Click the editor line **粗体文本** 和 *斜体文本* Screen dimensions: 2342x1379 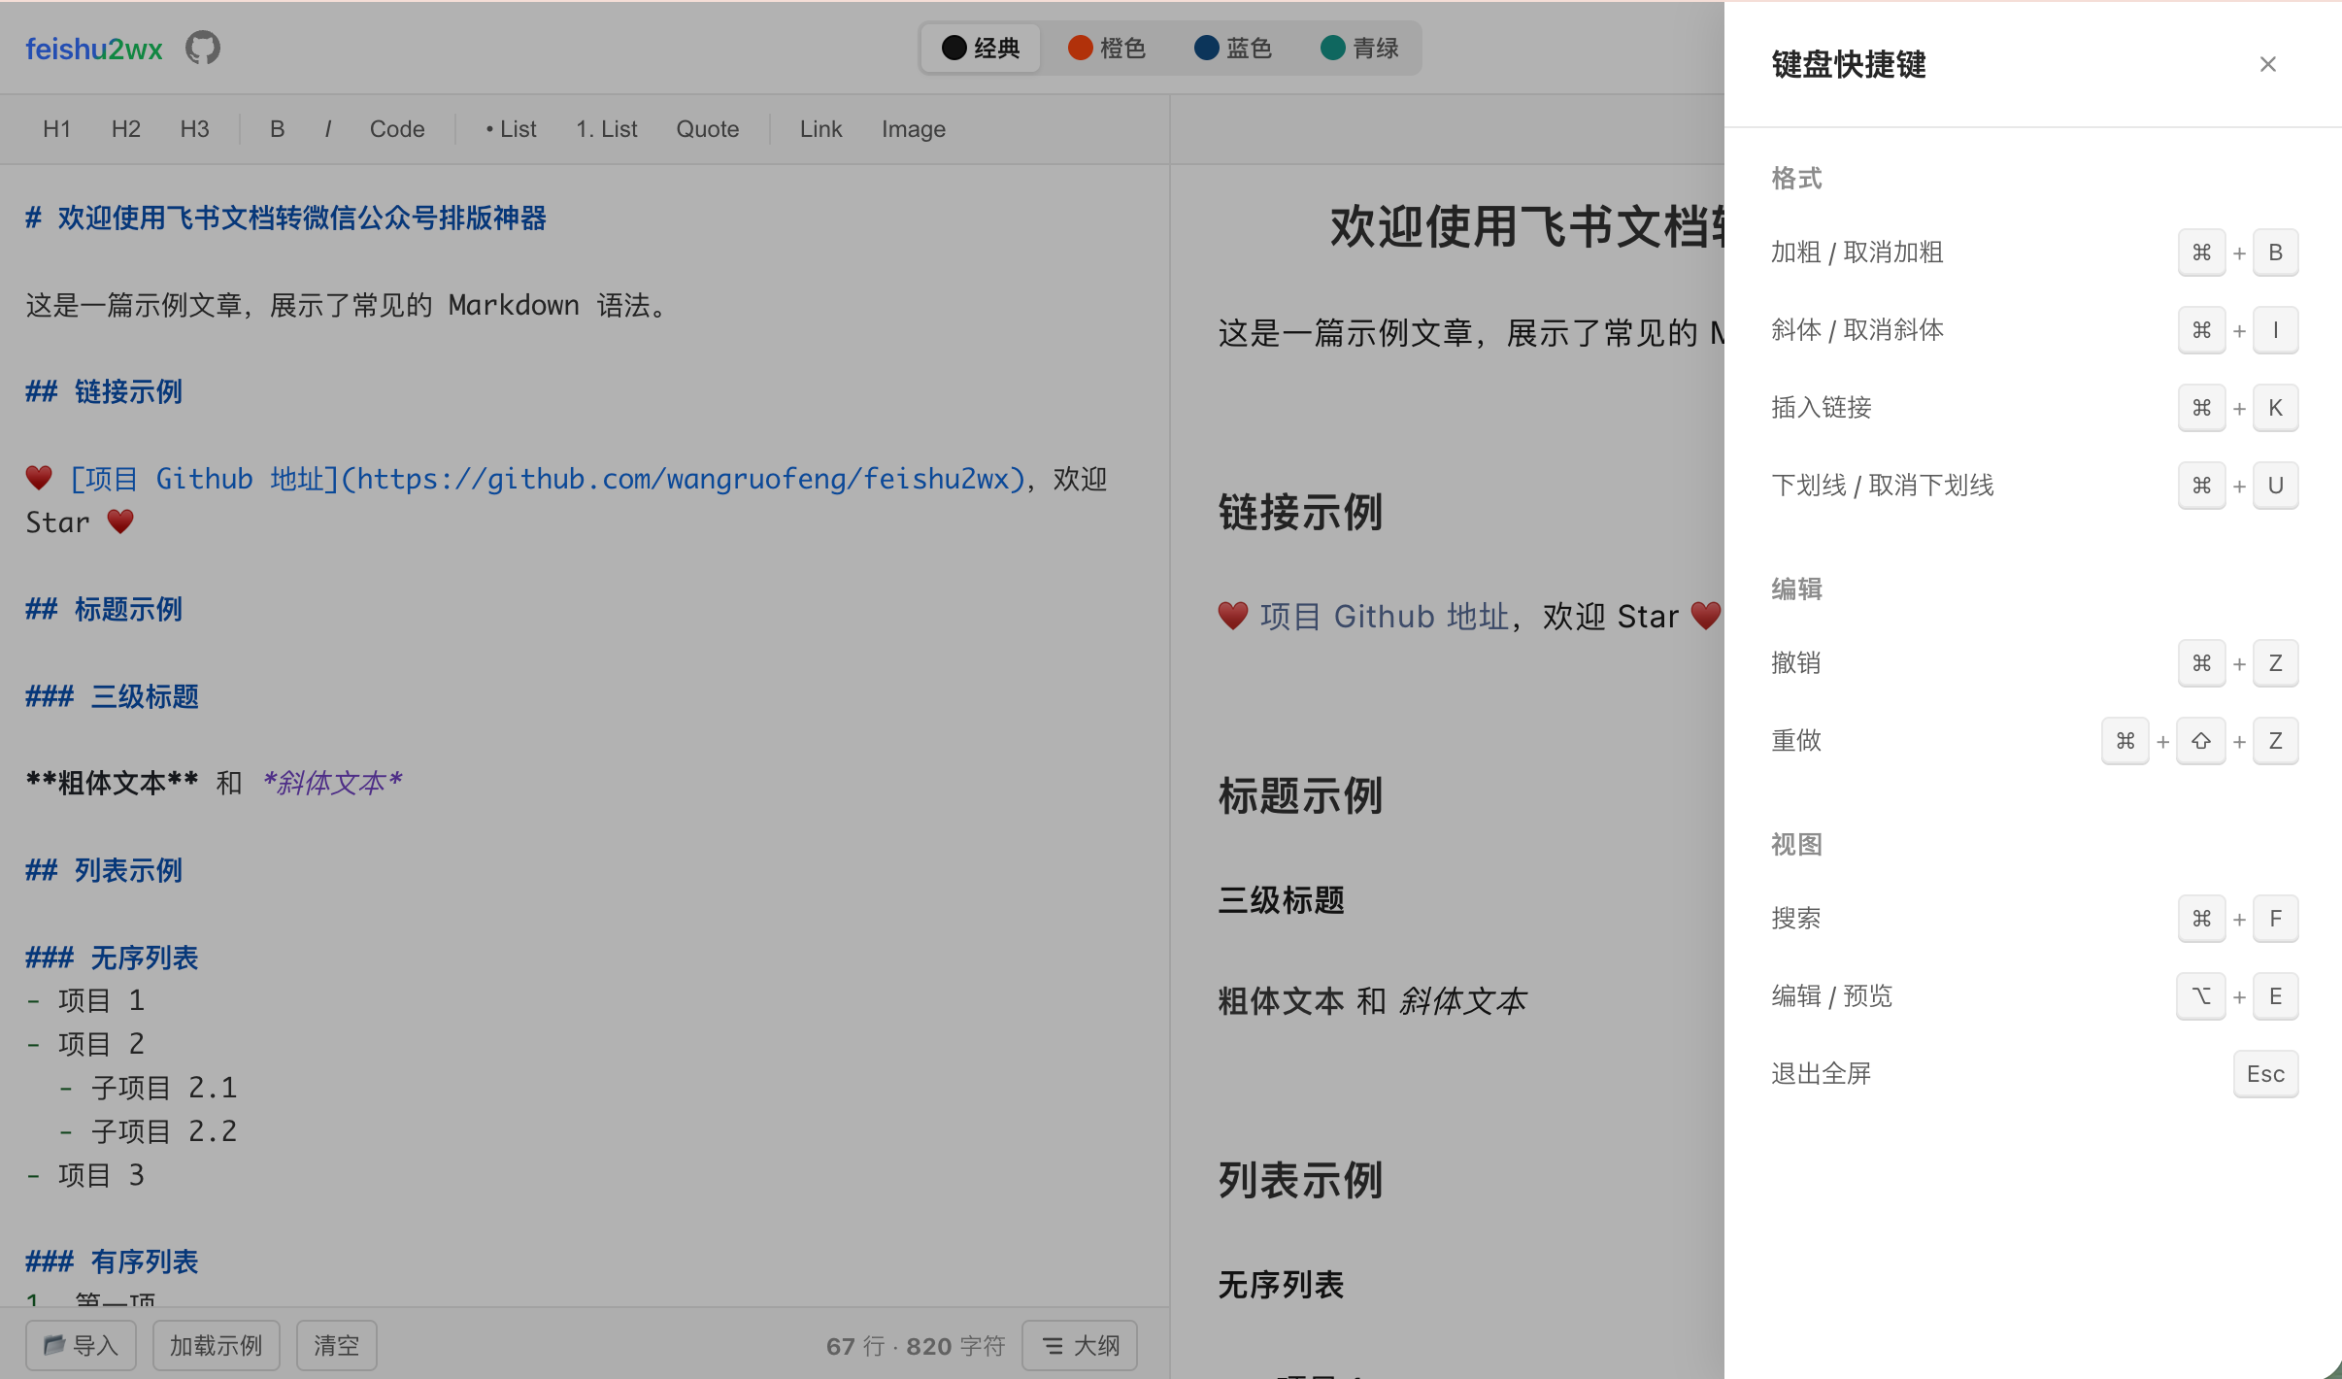(215, 783)
